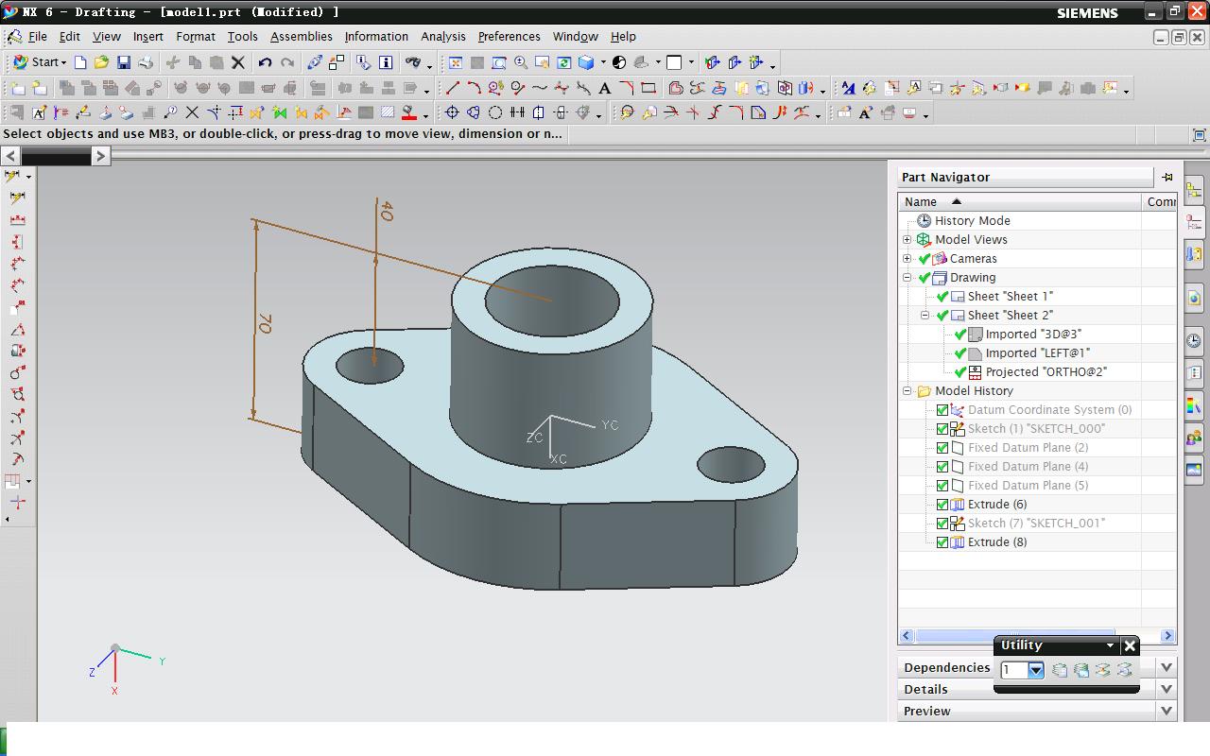Pin the Part Navigator panel
This screenshot has height=756, width=1210.
(1167, 177)
